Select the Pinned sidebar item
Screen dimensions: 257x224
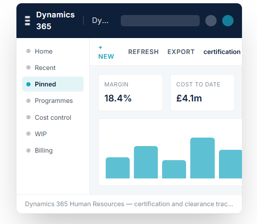tap(53, 84)
